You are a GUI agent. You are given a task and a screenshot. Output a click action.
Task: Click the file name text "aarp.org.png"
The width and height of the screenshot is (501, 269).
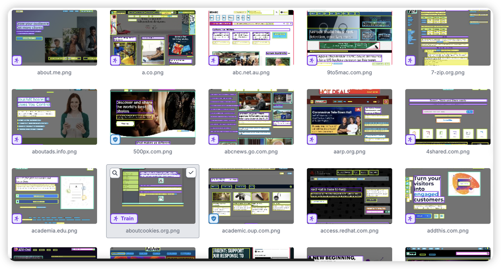(350, 152)
